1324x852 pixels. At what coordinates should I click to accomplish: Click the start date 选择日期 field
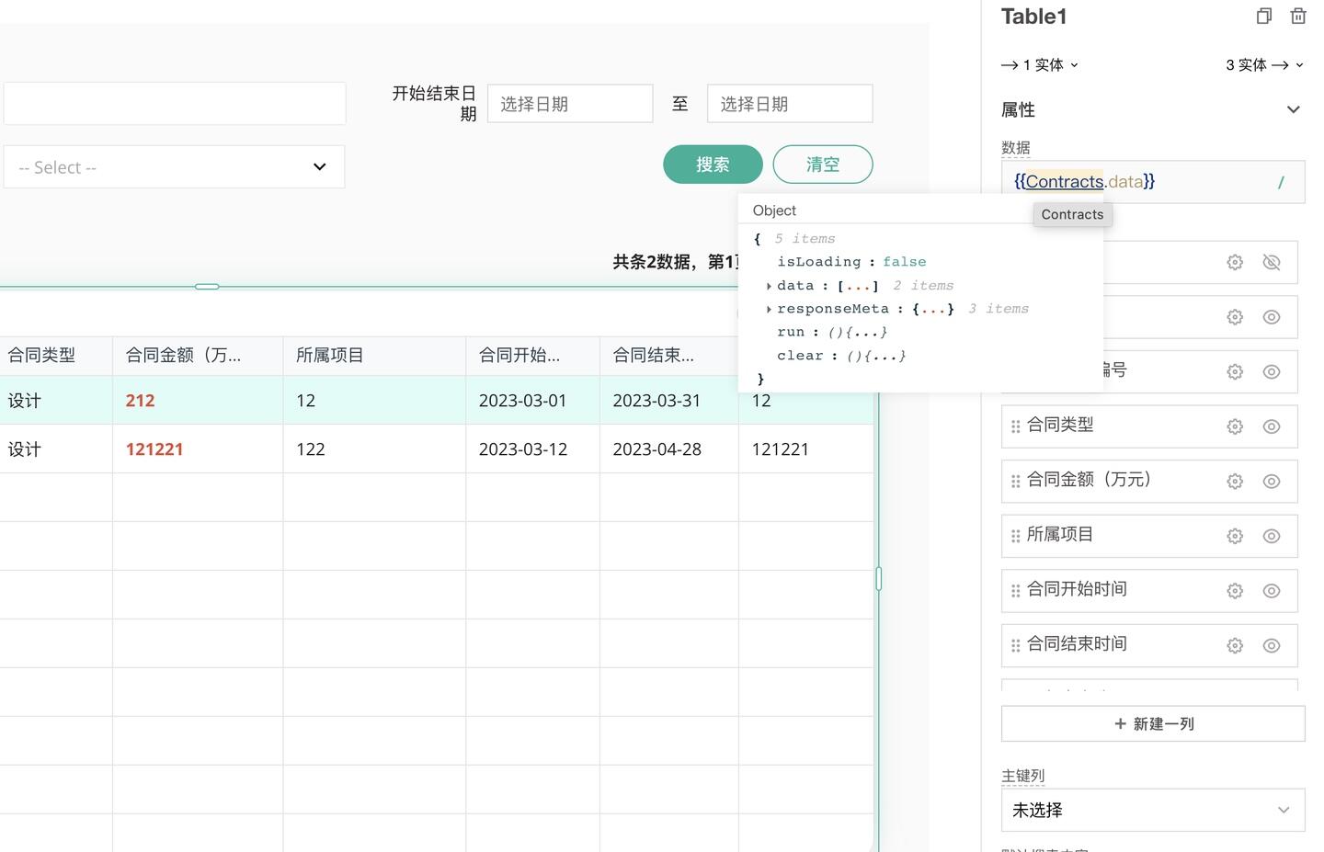pos(570,104)
